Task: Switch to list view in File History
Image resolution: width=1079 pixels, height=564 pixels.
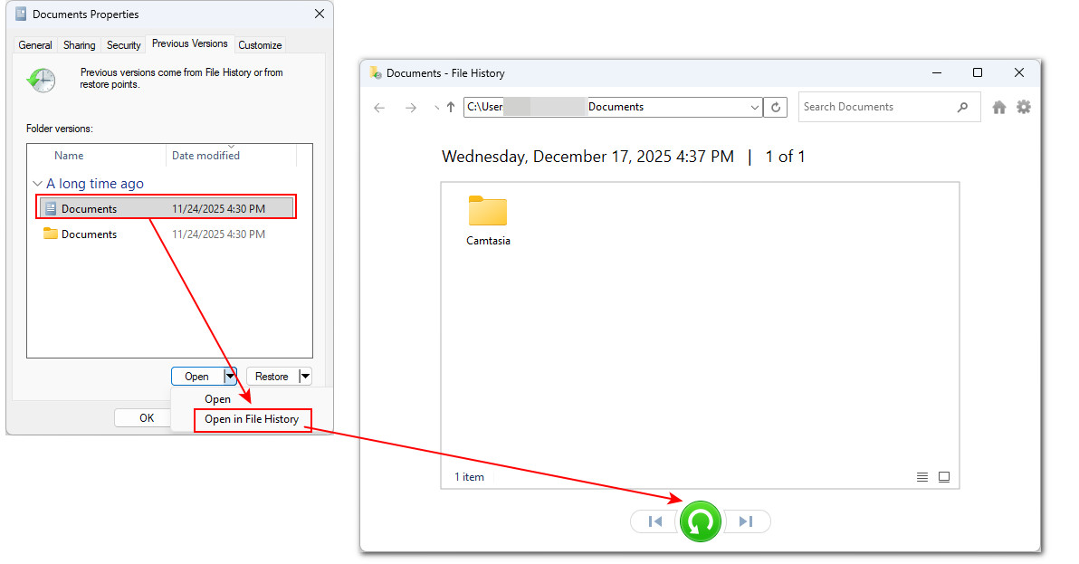Action: tap(922, 476)
